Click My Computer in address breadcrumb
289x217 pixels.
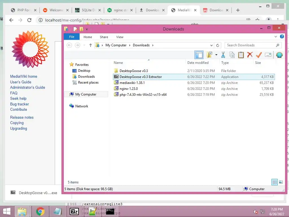(116, 45)
